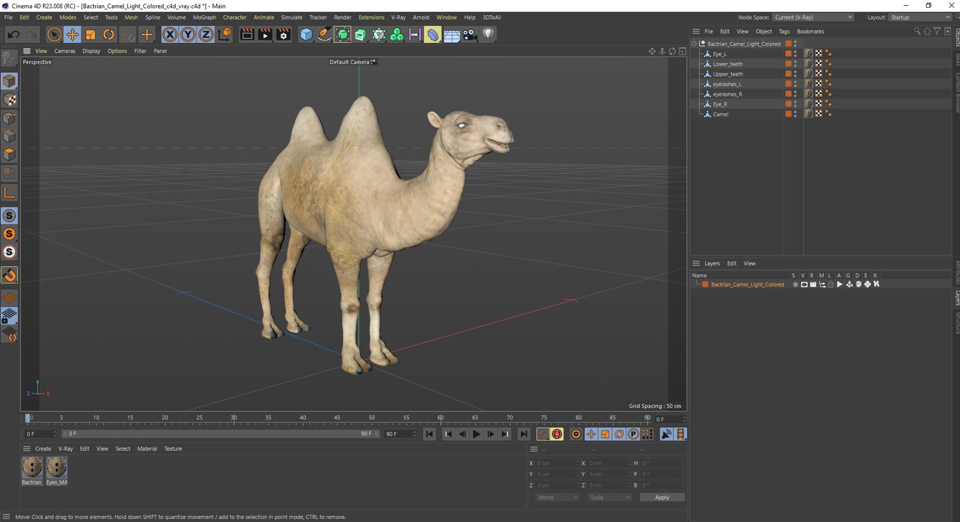Click Render View clapperboard icon

(247, 34)
